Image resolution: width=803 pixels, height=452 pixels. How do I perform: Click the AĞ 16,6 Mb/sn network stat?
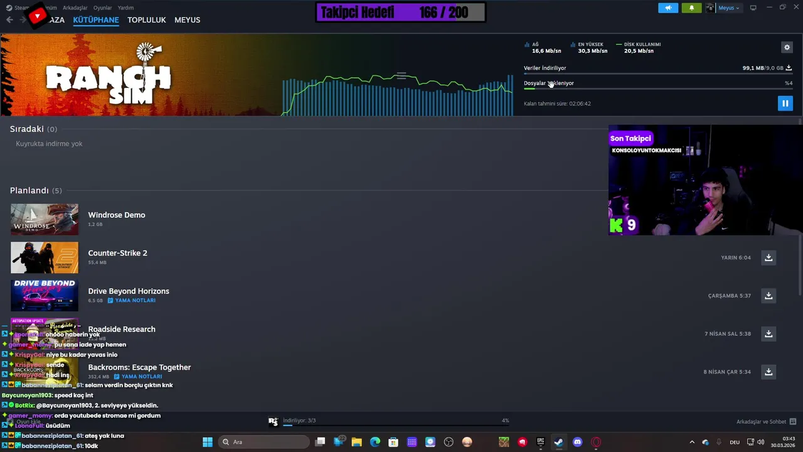[543, 48]
